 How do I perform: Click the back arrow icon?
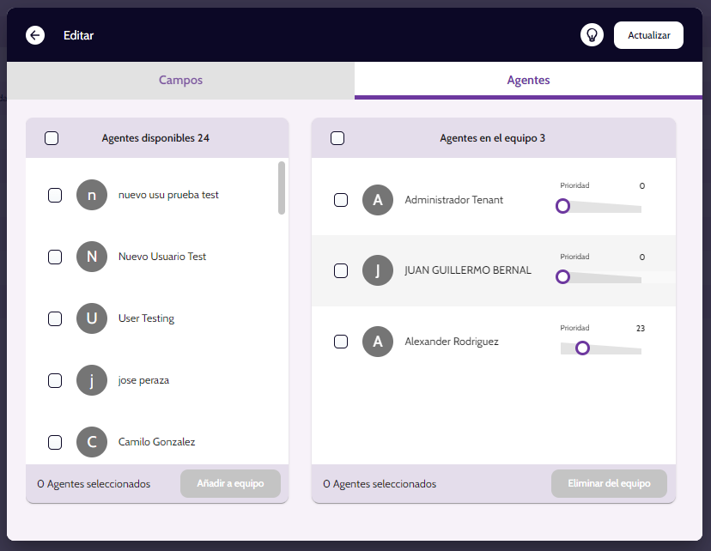pyautogui.click(x=35, y=35)
